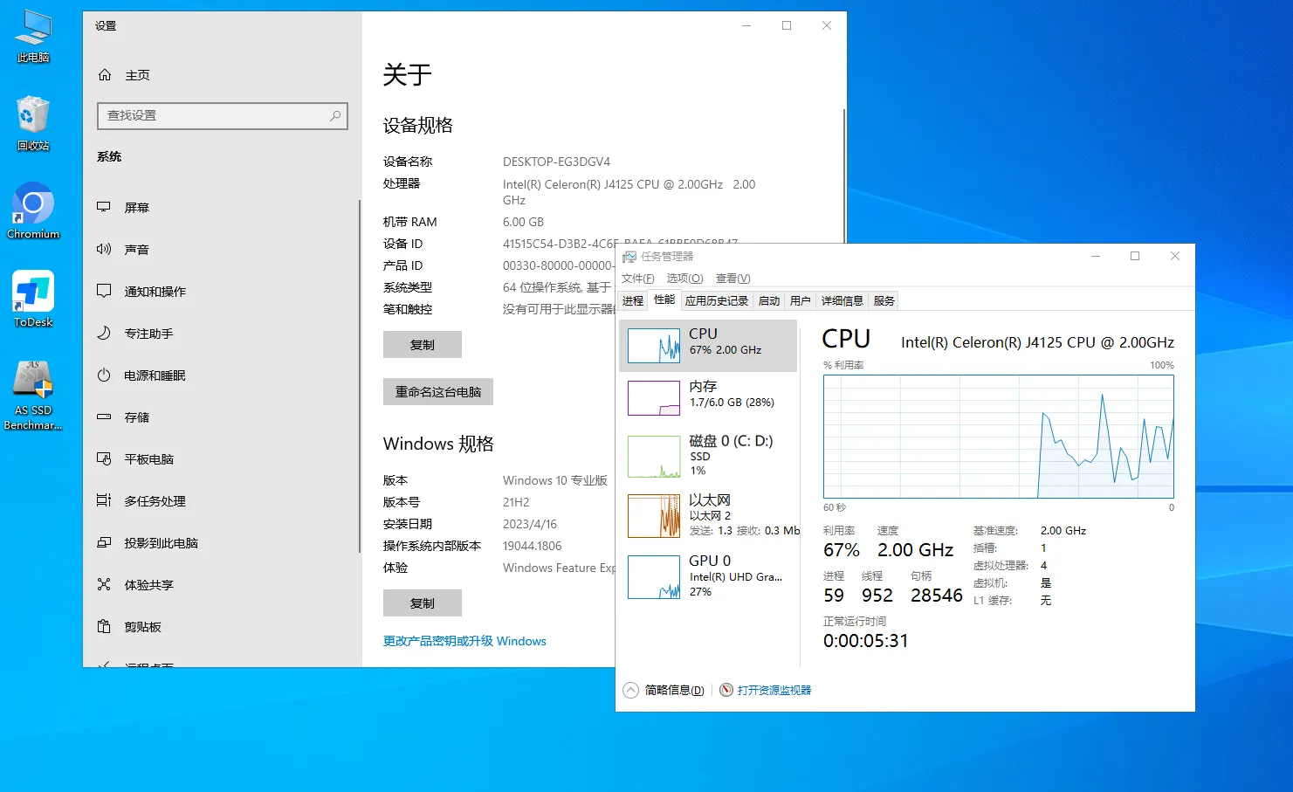This screenshot has width=1293, height=792.
Task: Select the 内存 memory performance item
Action: [x=708, y=397]
